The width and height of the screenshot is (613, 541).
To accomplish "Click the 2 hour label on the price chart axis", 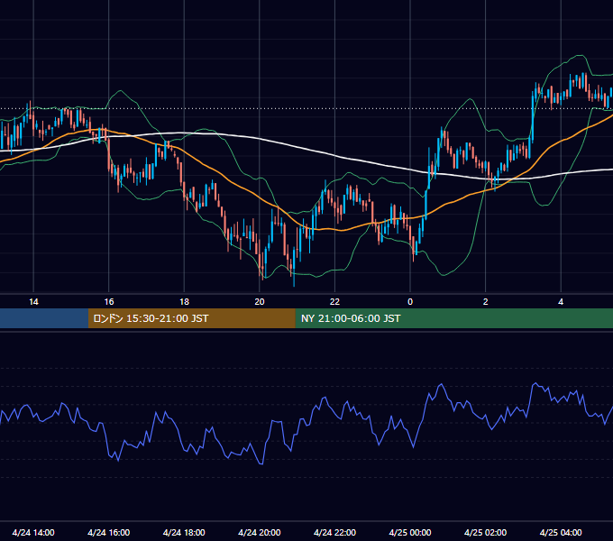I will pyautogui.click(x=485, y=302).
